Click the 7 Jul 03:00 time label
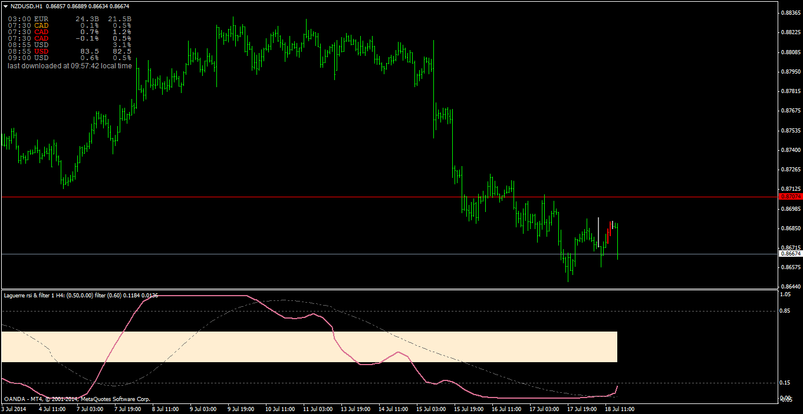 [x=90, y=408]
